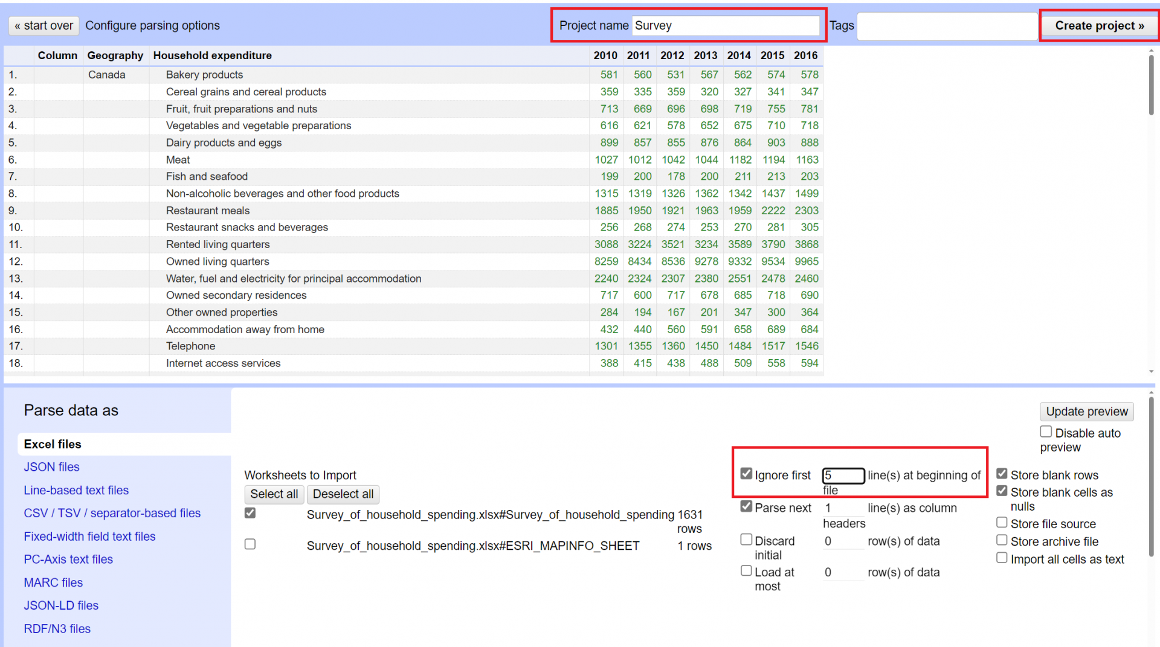Switch to PC-Axis text files
Screen dimensions: 1160x647
[68, 559]
